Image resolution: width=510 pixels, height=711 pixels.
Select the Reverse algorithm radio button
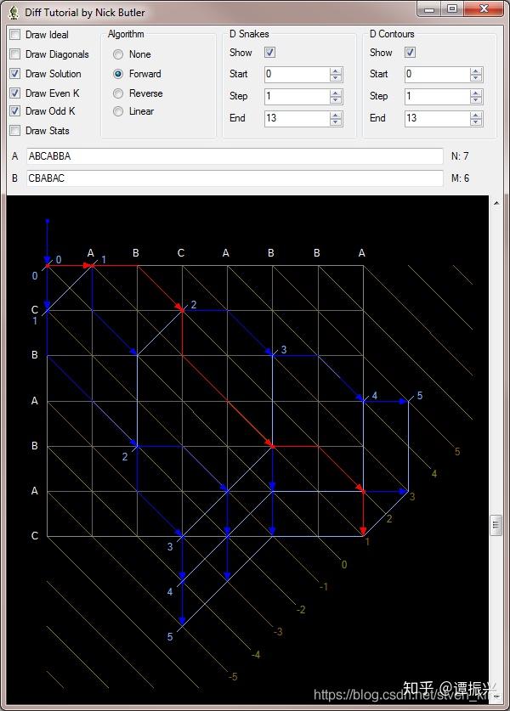coord(118,93)
